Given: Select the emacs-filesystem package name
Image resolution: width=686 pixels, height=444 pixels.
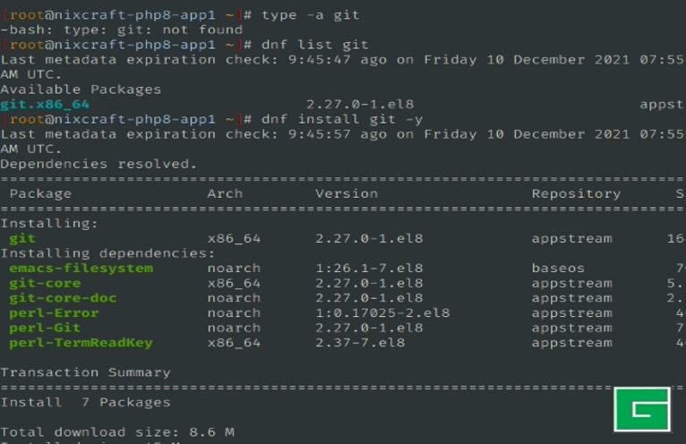Looking at the screenshot, I should pyautogui.click(x=81, y=268).
